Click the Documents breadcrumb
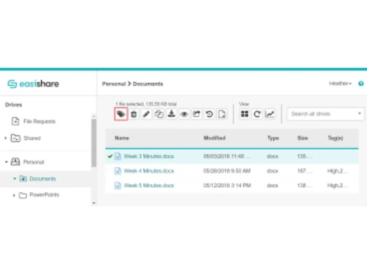Image resolution: width=367 pixels, height=275 pixels. click(x=148, y=84)
